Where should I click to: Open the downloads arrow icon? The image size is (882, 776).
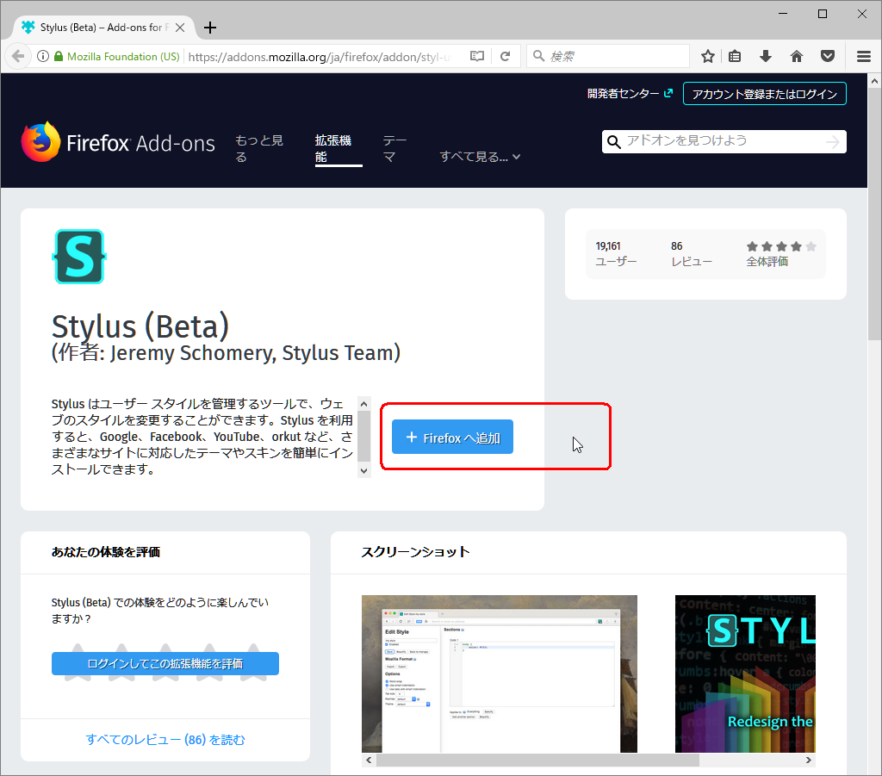pos(765,56)
